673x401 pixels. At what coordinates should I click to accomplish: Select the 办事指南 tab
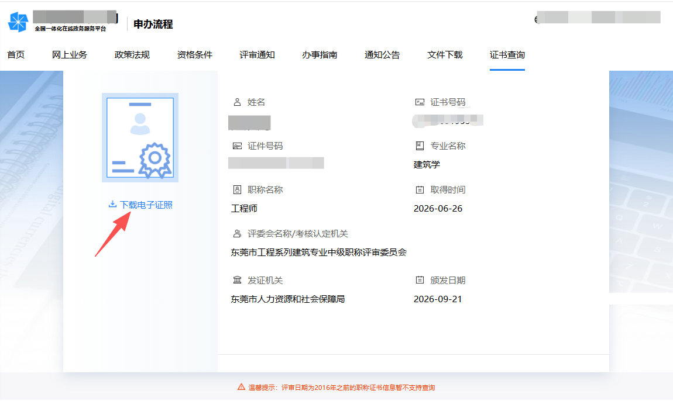coord(320,55)
